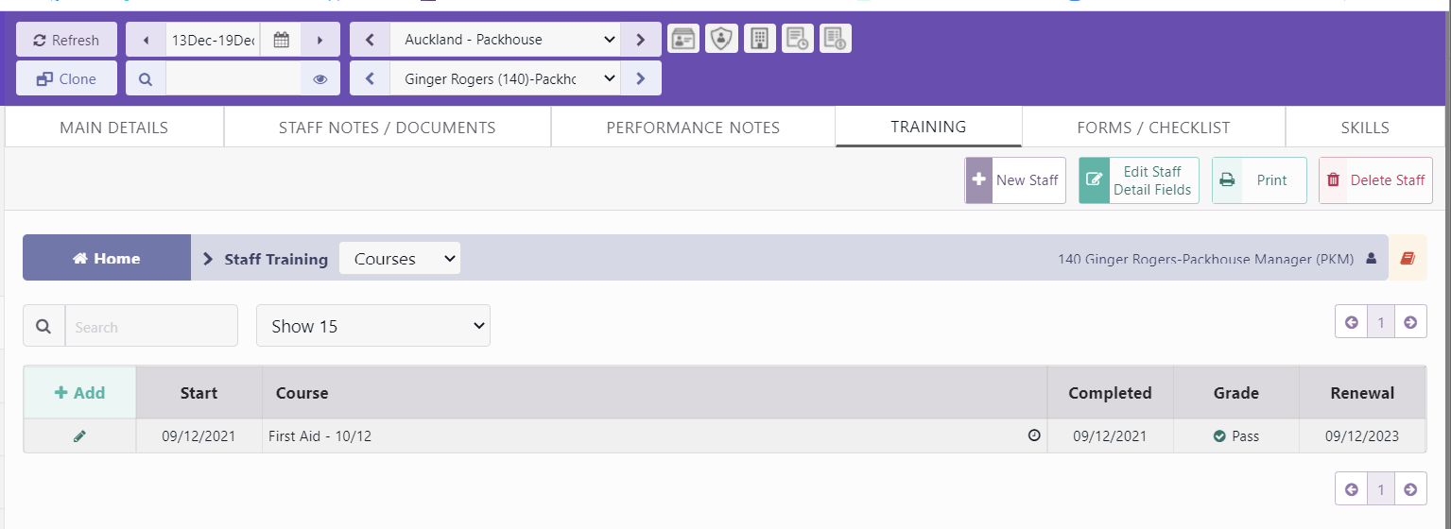Click the orange book icon
This screenshot has height=529, width=1451.
point(1408,258)
